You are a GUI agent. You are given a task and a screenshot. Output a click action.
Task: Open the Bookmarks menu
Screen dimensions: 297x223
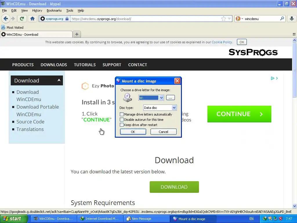(x=54, y=10)
